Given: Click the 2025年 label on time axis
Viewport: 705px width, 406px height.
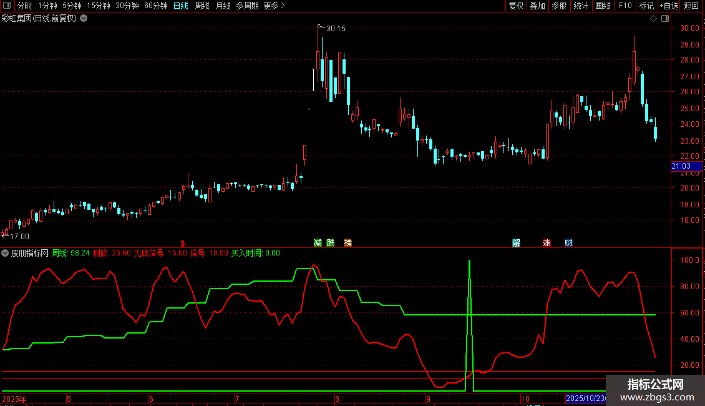Looking at the screenshot, I should (x=14, y=399).
